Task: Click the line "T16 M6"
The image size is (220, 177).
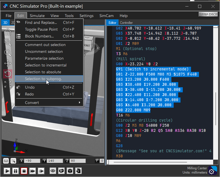Action: [x=123, y=115]
